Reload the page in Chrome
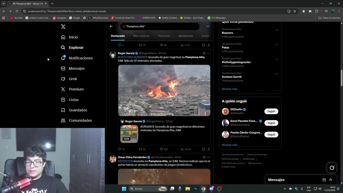343x193 pixels. point(17,11)
